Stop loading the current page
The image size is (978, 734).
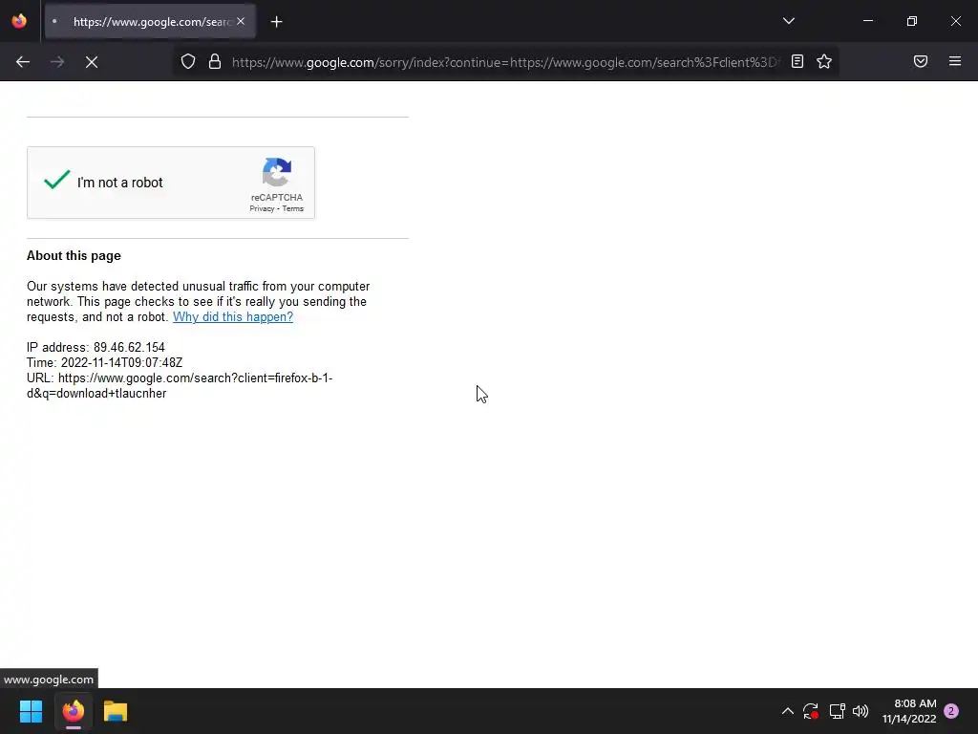point(92,62)
